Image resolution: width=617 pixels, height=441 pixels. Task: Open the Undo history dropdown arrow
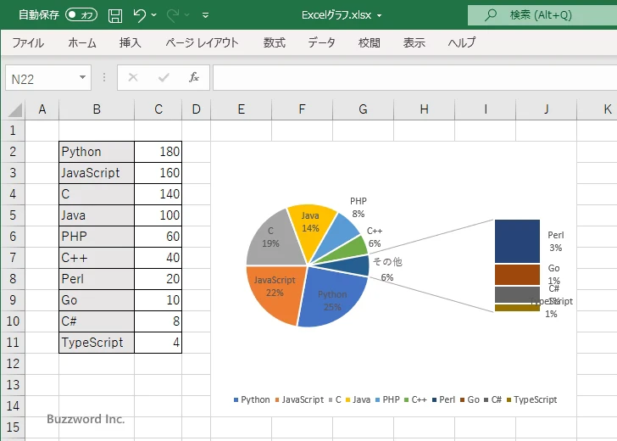pos(154,15)
